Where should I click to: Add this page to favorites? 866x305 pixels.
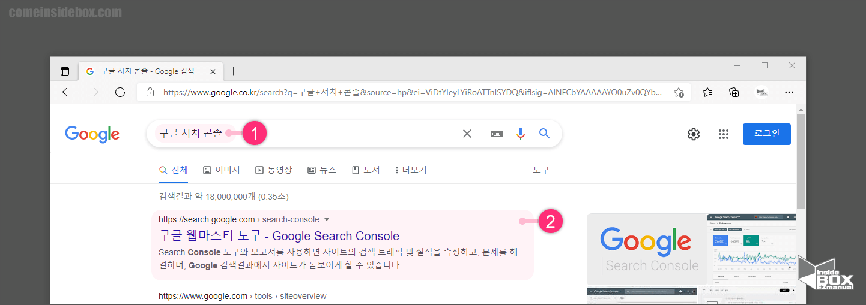point(679,92)
